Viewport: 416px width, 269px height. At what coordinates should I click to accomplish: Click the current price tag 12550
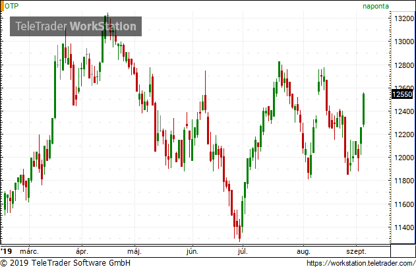click(x=402, y=94)
